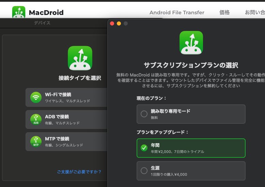Select the 読み取り専用モード radio button
The image size is (265, 187).
pyautogui.click(x=144, y=114)
